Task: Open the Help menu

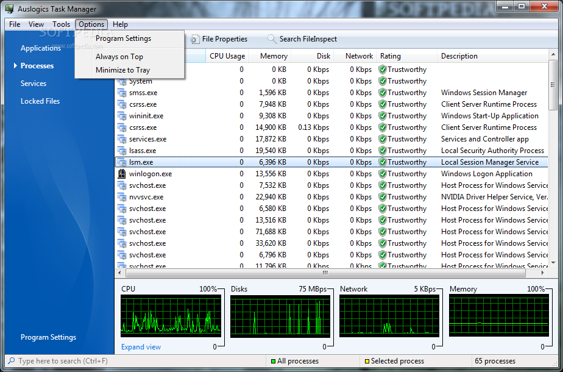Action: point(120,24)
